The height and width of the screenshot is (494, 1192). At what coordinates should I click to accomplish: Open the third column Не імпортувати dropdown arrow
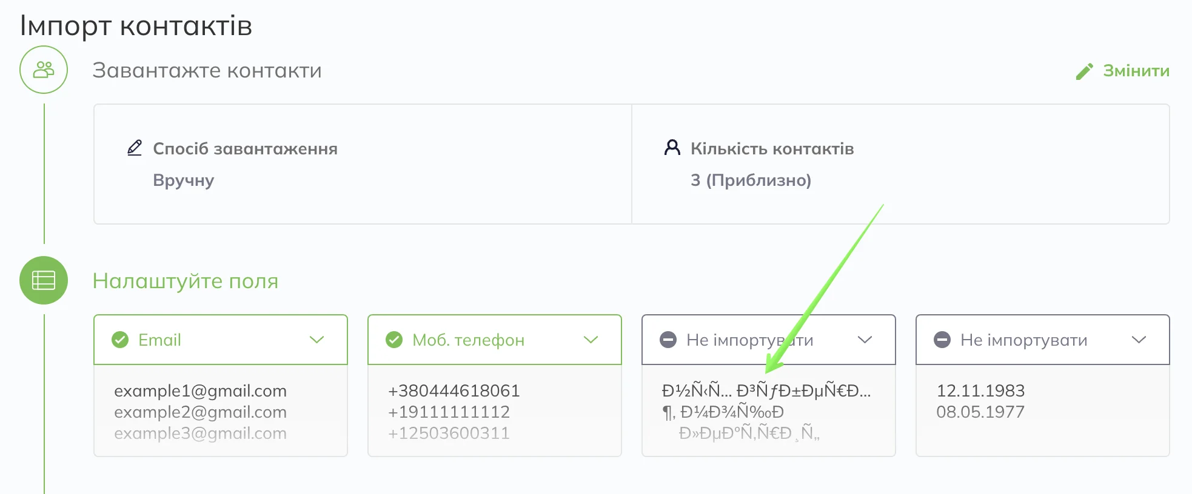(x=865, y=340)
